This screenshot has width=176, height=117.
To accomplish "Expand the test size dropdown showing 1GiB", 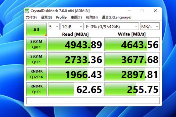I will [x=72, y=26].
